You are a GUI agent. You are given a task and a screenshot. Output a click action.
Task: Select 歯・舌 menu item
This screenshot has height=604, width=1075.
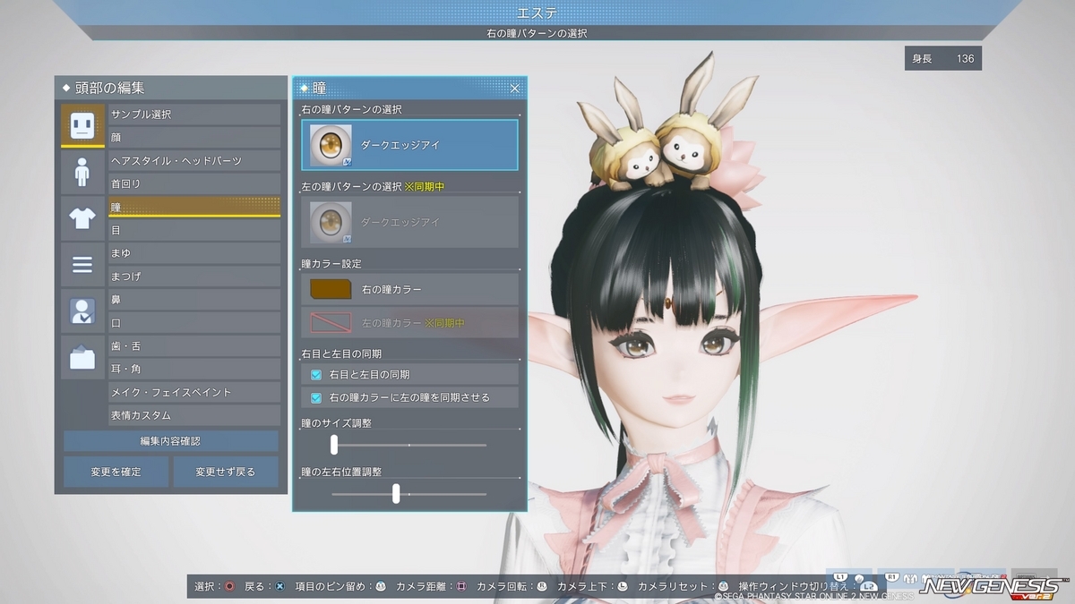(194, 346)
